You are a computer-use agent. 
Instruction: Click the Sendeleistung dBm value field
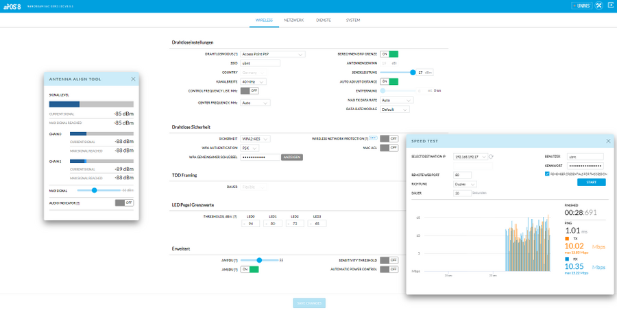click(x=425, y=73)
